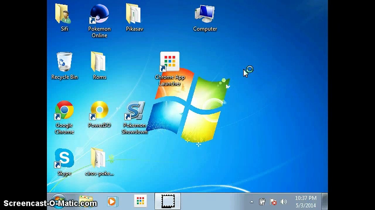This screenshot has height=210, width=375.
Task: Open the clock showing 10:37 PM
Action: (306, 202)
